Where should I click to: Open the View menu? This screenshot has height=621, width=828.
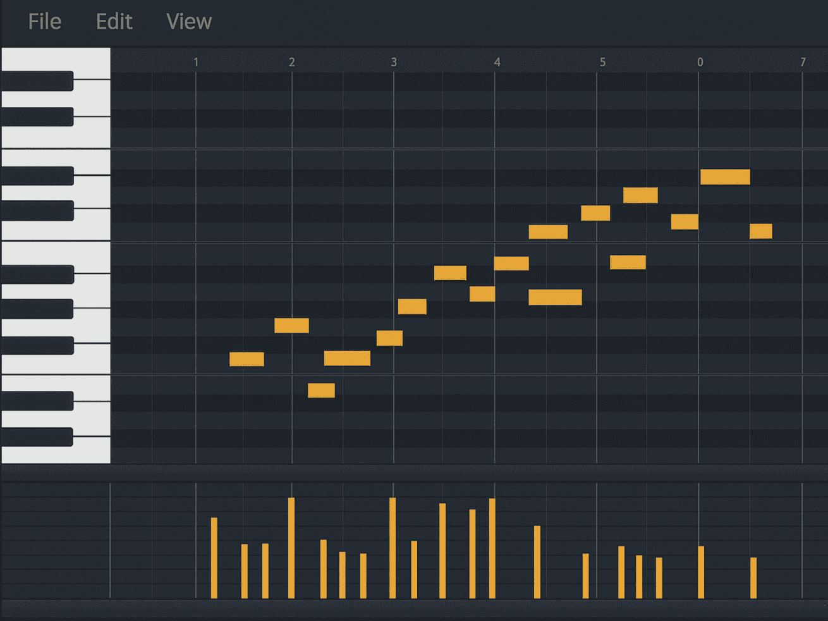[188, 21]
